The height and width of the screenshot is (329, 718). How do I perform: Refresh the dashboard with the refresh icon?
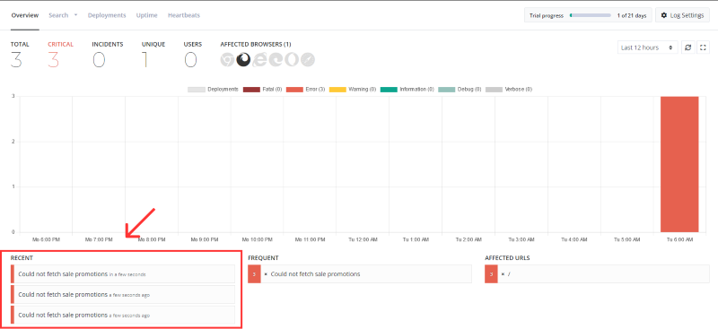click(x=687, y=48)
